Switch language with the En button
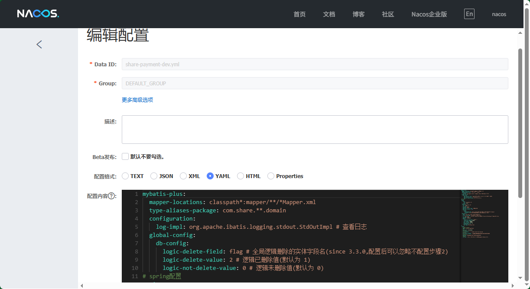530x289 pixels. click(x=469, y=14)
